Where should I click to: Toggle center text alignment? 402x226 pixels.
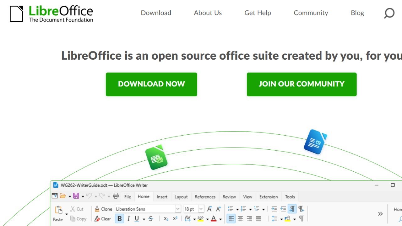[x=240, y=219]
